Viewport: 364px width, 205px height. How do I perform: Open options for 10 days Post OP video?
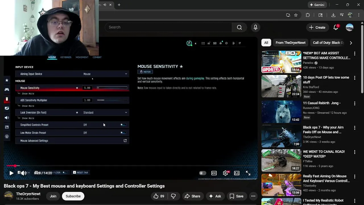tap(355, 78)
